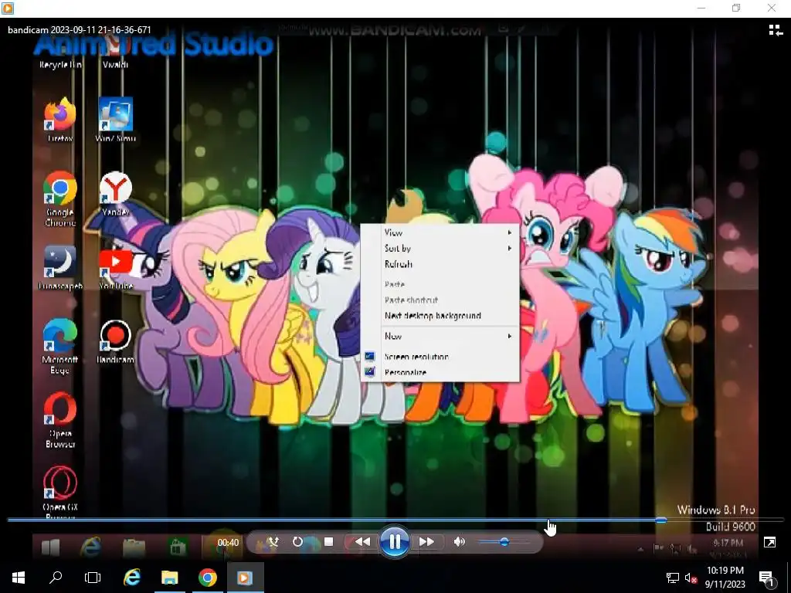This screenshot has height=593, width=791.
Task: Click the Personalize icon in context menu
Action: click(370, 372)
